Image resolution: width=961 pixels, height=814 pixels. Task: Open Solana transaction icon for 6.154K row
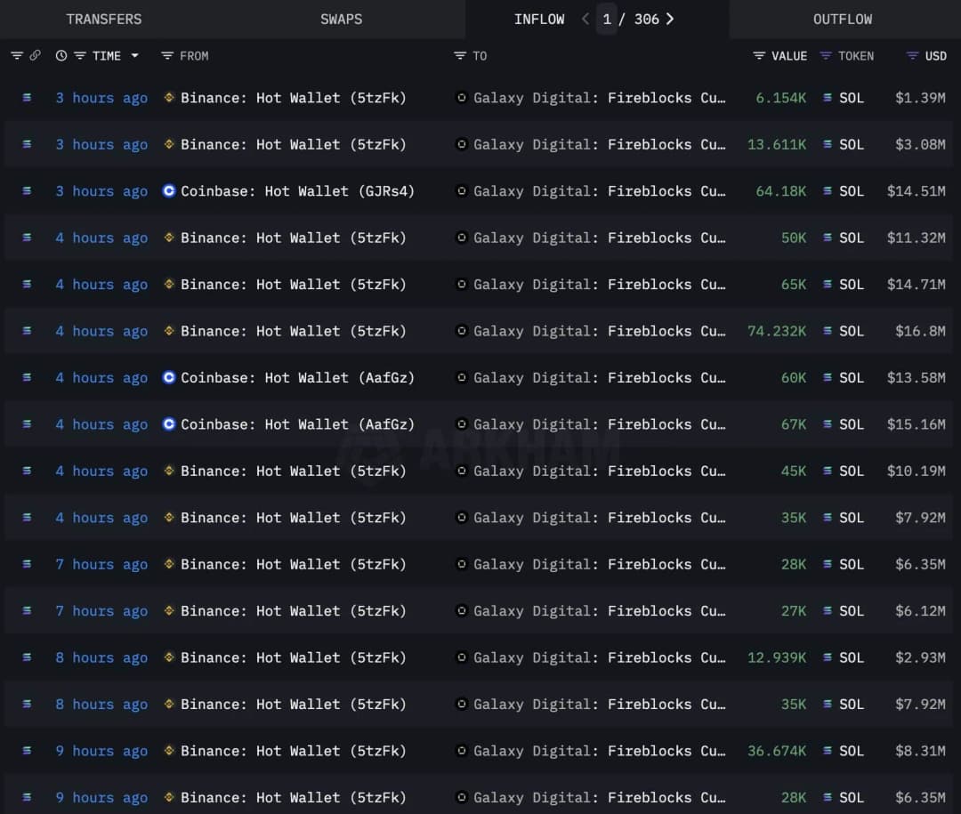pyautogui.click(x=27, y=98)
